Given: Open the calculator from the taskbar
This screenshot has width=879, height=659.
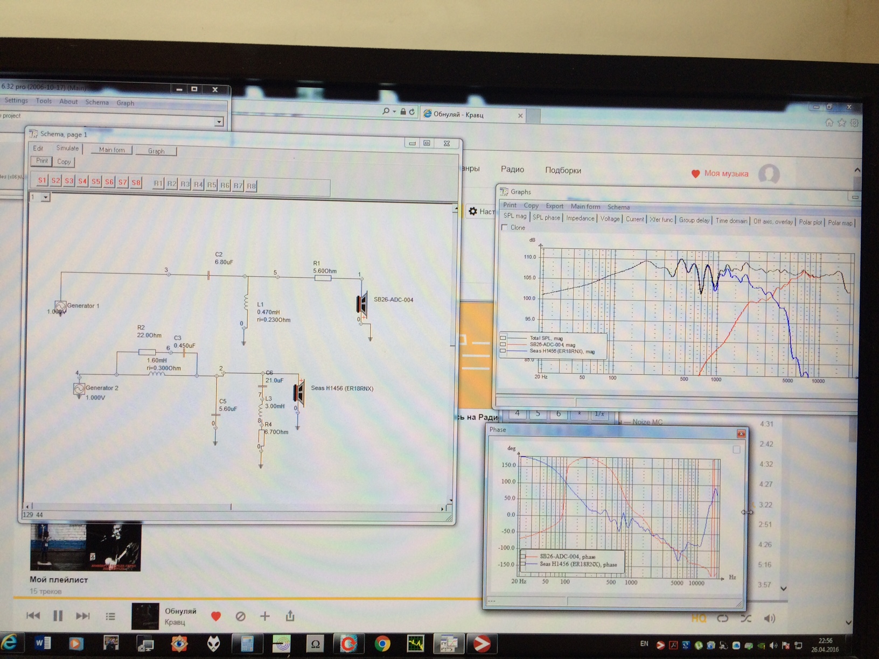Looking at the screenshot, I should pos(247,643).
